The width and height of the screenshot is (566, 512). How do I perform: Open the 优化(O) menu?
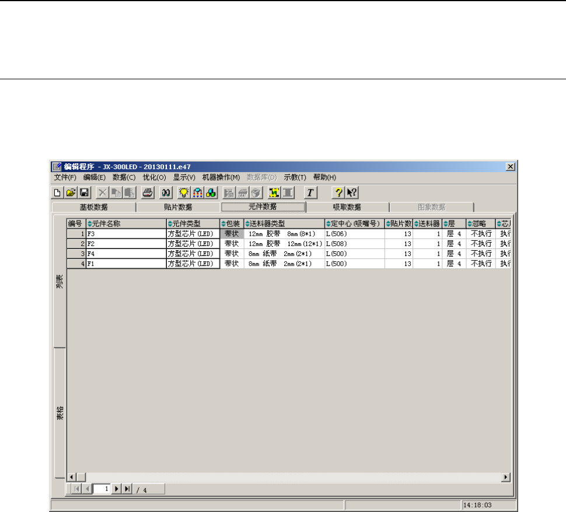click(x=154, y=177)
